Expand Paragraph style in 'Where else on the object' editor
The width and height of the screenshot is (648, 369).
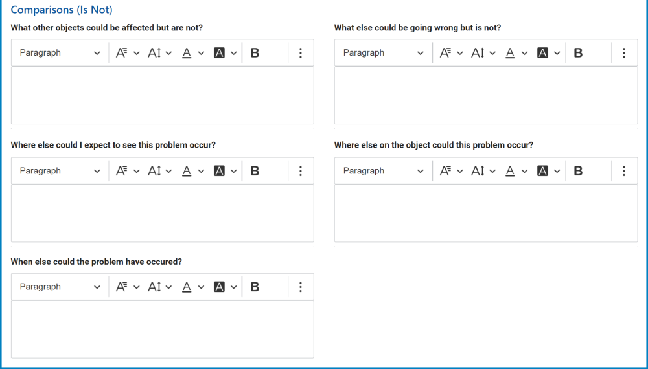[x=383, y=171]
